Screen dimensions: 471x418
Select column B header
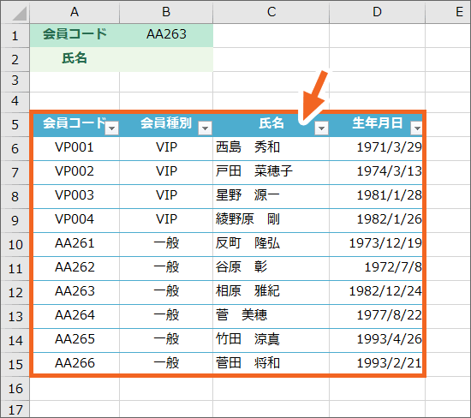[166, 12]
